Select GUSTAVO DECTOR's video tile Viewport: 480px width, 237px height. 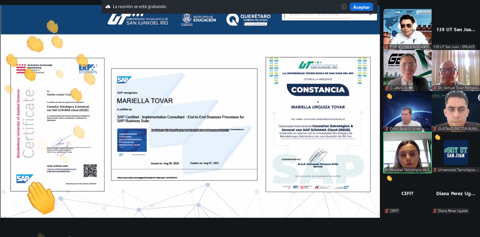(x=456, y=111)
